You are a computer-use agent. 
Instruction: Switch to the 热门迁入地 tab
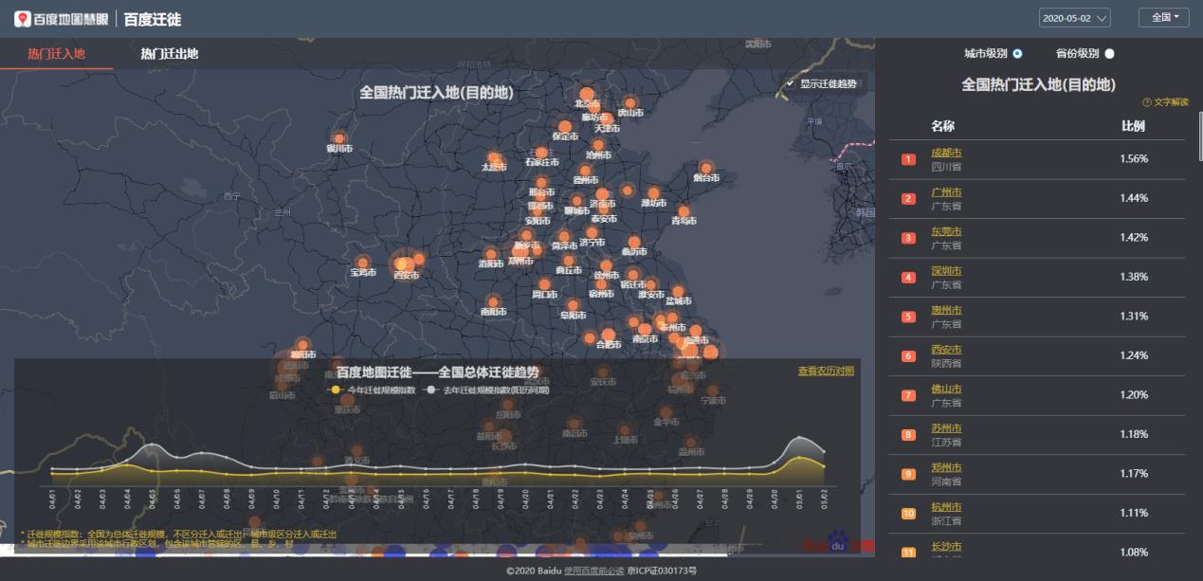pyautogui.click(x=56, y=54)
